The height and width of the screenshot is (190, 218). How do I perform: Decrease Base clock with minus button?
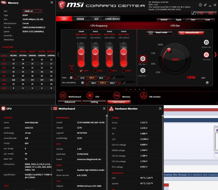click(87, 83)
